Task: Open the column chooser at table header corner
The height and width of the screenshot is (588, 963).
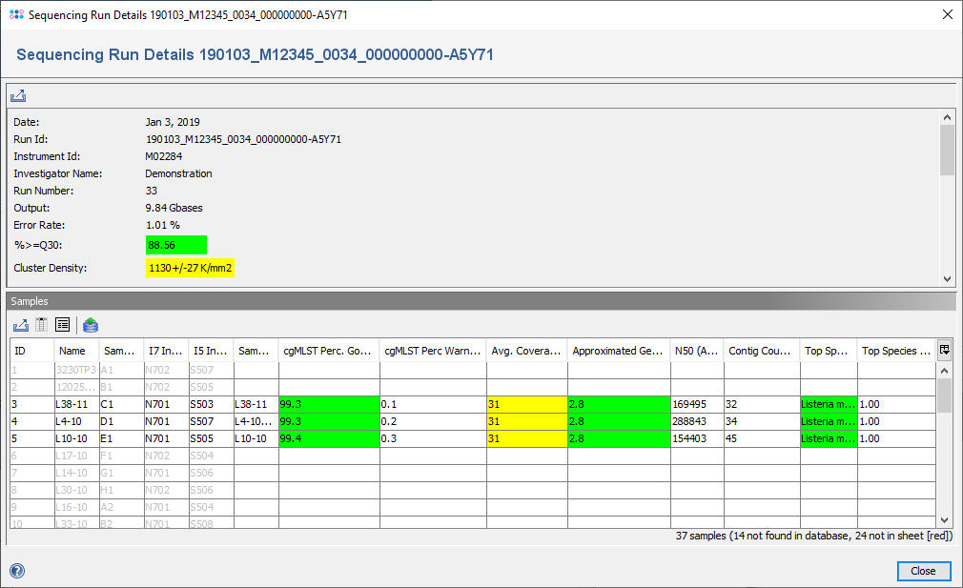Action: click(944, 350)
